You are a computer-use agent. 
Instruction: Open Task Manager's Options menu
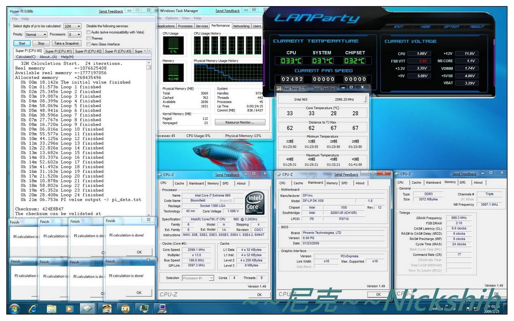pyautogui.click(x=172, y=18)
